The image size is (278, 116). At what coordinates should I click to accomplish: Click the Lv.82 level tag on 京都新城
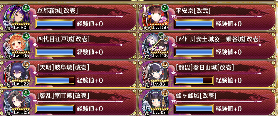pos(21,27)
